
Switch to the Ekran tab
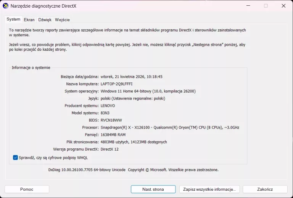(29, 20)
